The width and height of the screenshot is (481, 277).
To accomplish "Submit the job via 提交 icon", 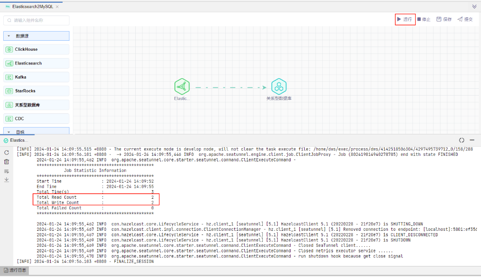I will [465, 19].
